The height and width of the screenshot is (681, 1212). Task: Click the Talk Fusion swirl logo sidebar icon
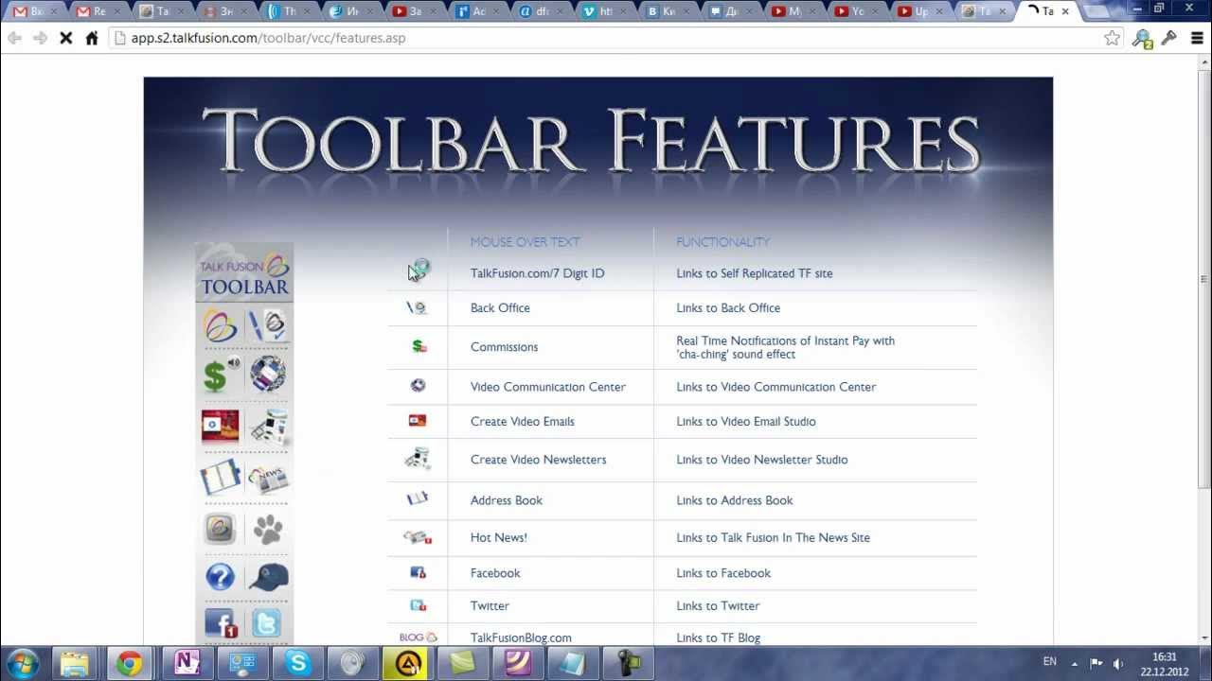coord(221,326)
